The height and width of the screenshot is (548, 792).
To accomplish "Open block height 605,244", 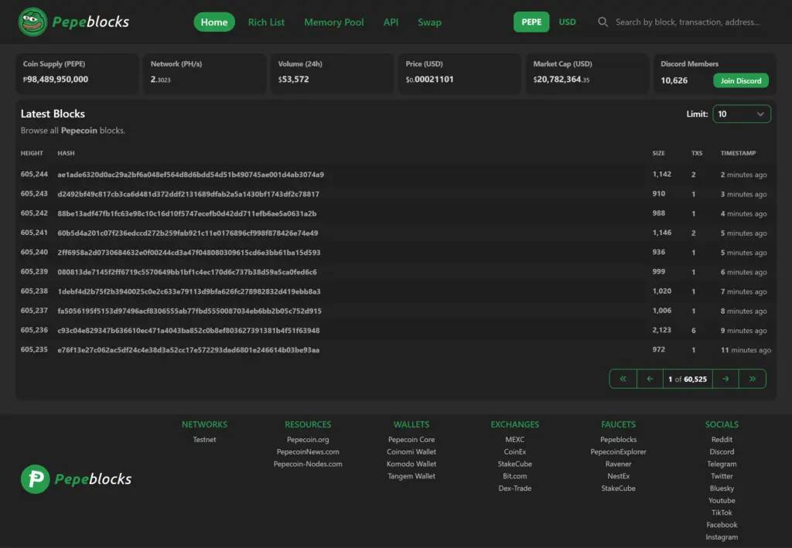I will pyautogui.click(x=34, y=174).
